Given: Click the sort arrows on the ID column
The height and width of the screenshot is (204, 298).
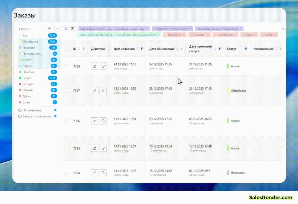Looking at the screenshot, I should (79, 49).
